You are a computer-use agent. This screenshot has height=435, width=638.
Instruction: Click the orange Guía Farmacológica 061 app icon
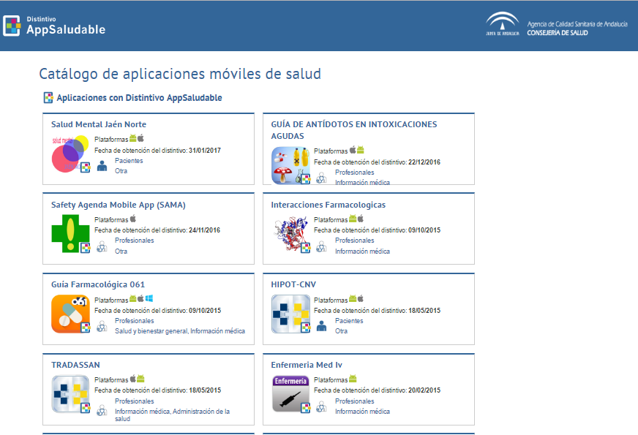(70, 314)
